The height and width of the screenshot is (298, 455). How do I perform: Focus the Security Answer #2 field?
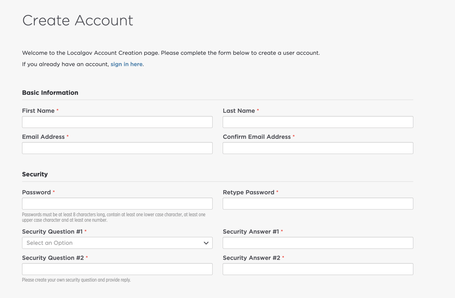pyautogui.click(x=317, y=269)
